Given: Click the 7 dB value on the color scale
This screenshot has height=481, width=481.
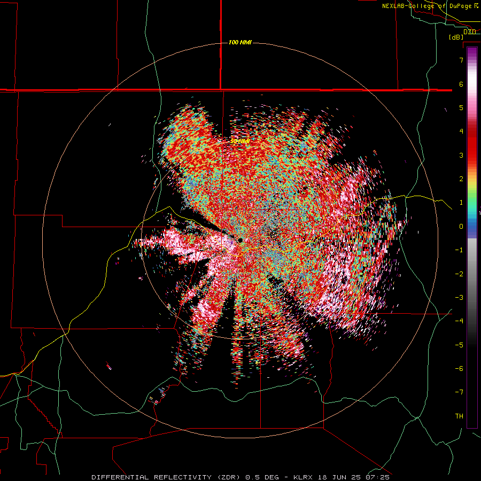Looking at the screenshot, I should 461,60.
